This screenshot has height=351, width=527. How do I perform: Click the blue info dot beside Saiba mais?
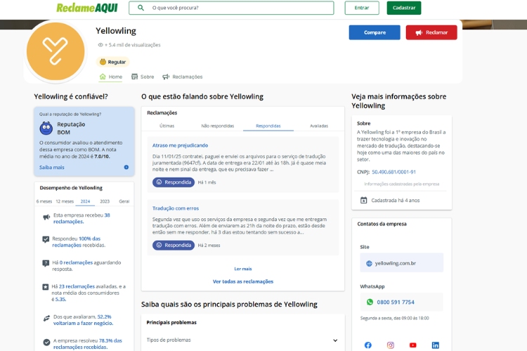coord(126,167)
